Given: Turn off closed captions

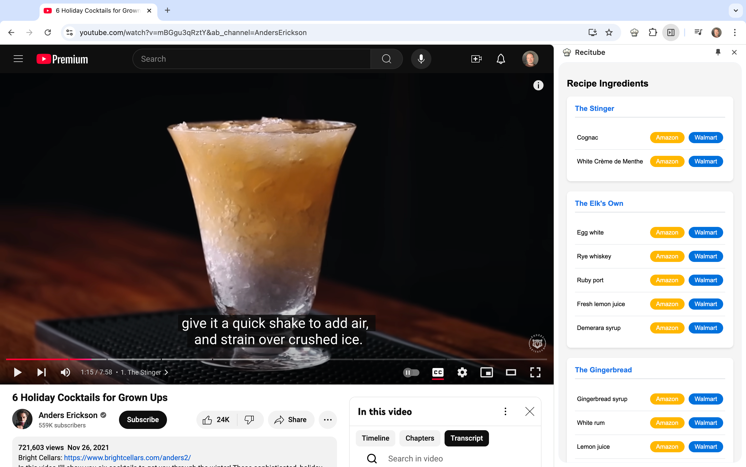Looking at the screenshot, I should tap(437, 372).
